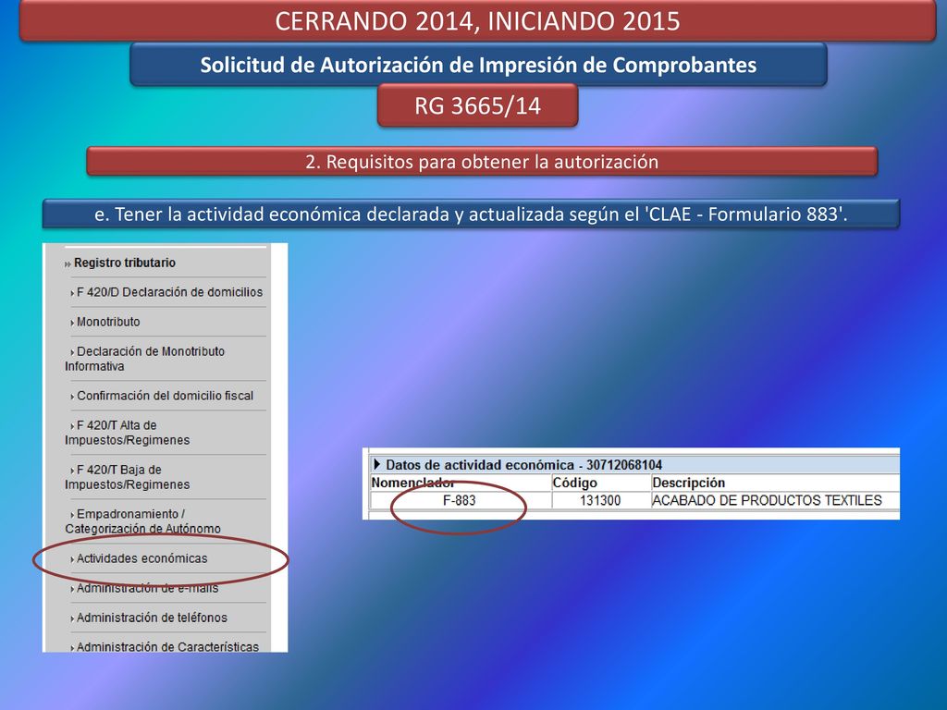
Task: Click the Datos de actividad económica header text
Action: click(523, 465)
